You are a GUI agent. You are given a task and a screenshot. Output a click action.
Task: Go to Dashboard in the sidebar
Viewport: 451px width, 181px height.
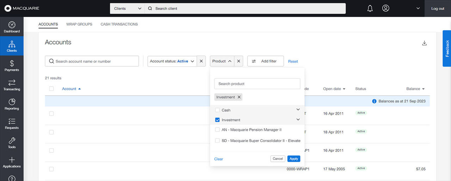[12, 27]
